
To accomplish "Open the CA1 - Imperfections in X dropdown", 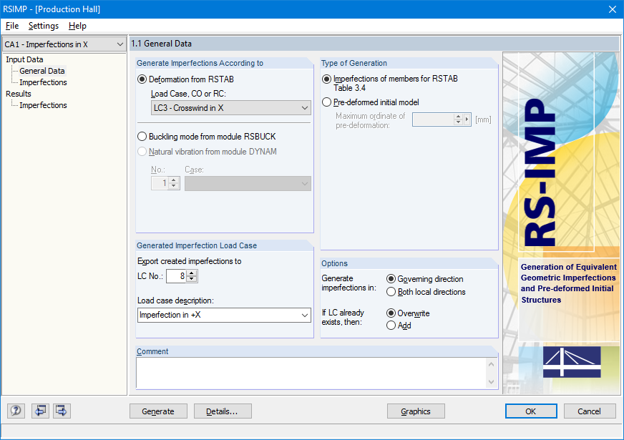I will (64, 44).
